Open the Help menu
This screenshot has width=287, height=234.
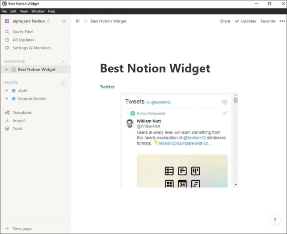pos(52,11)
